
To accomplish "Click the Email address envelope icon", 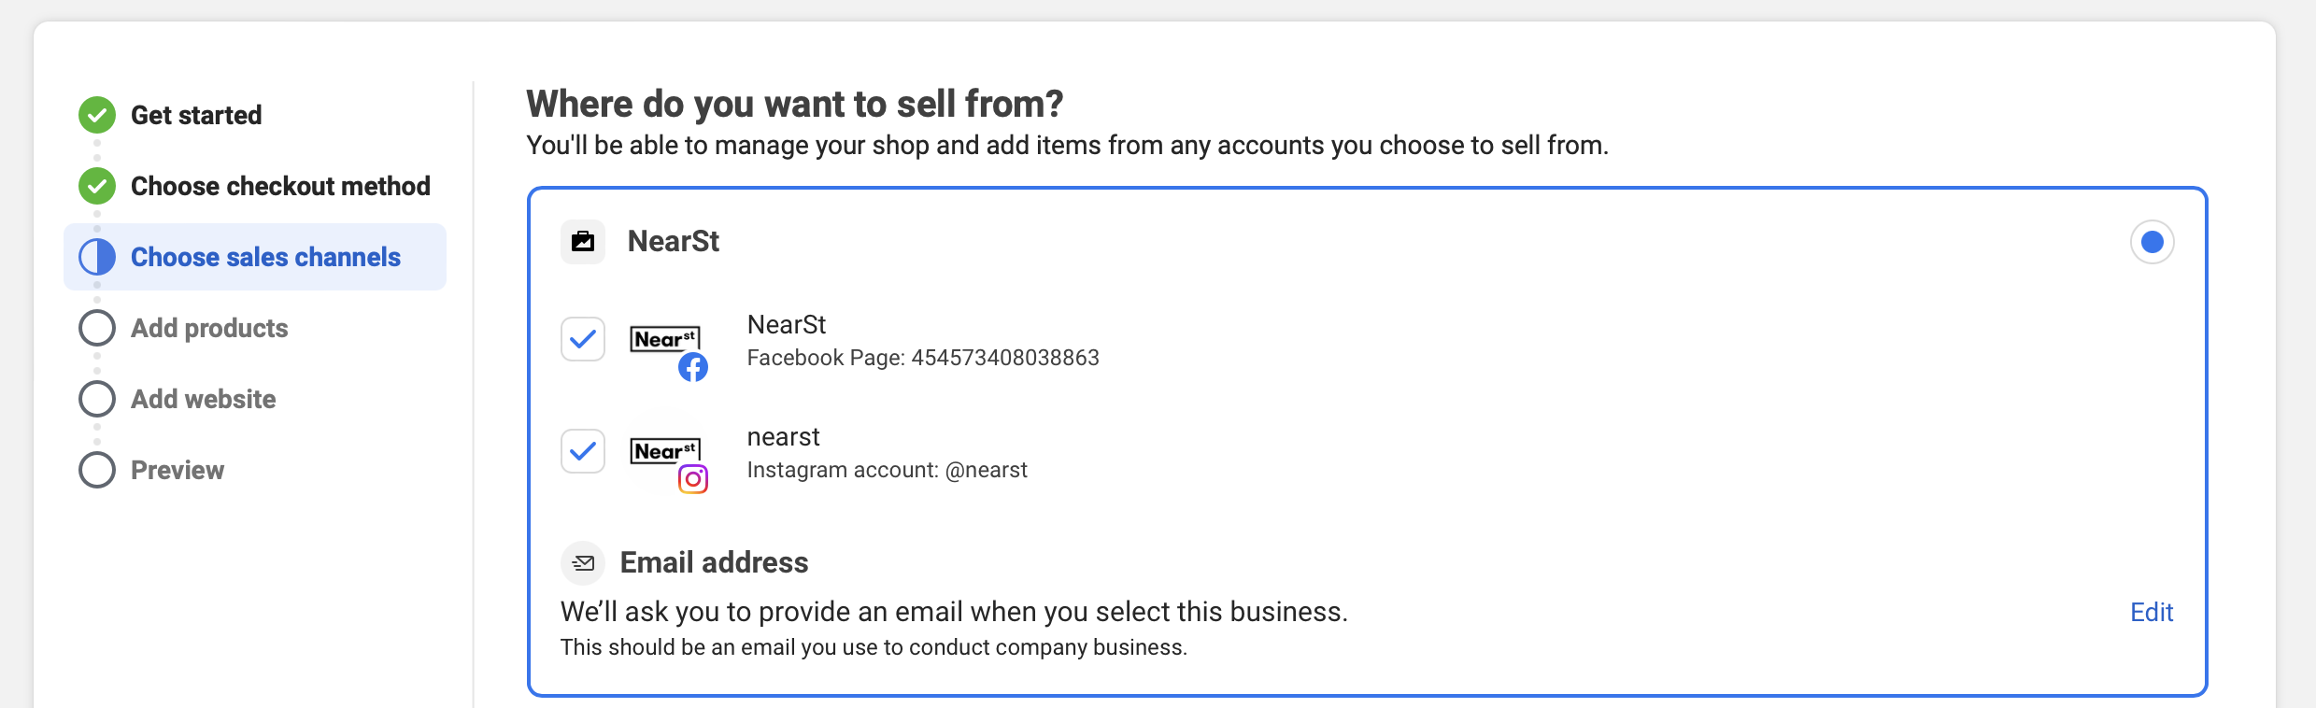I will [583, 562].
